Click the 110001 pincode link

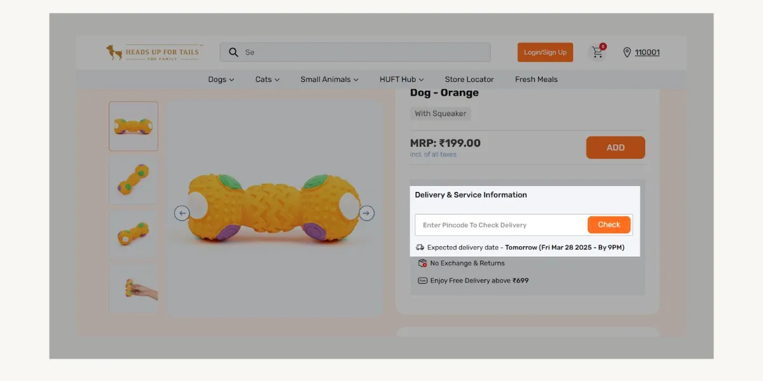647,52
